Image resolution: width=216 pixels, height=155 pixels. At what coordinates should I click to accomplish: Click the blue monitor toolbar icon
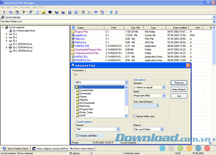(96, 12)
